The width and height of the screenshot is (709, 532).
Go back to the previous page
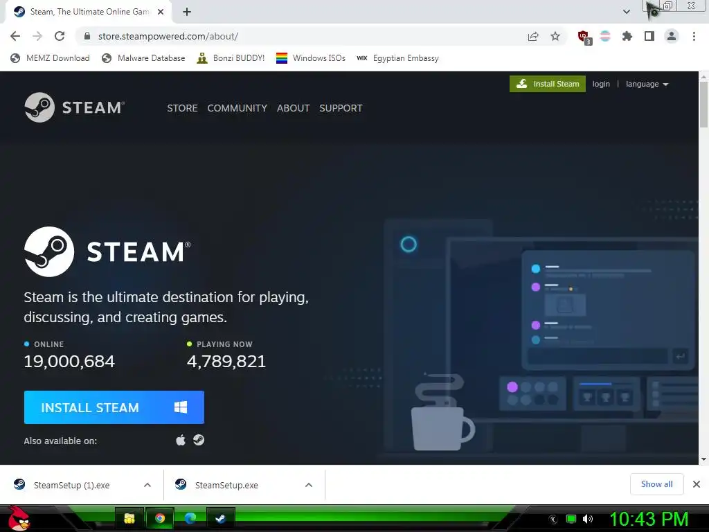[x=15, y=36]
